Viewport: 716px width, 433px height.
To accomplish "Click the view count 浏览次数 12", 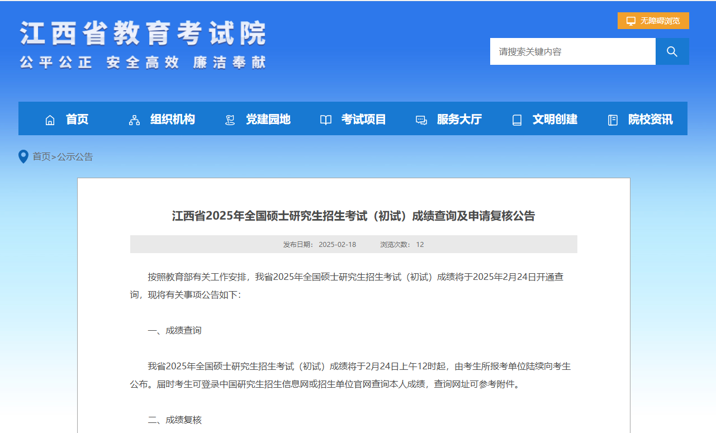I will pos(402,244).
